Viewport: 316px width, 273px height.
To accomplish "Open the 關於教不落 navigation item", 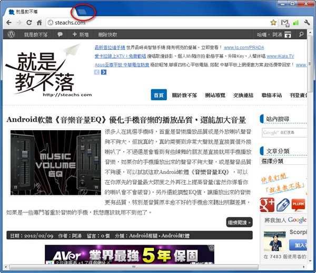I will click(184, 95).
